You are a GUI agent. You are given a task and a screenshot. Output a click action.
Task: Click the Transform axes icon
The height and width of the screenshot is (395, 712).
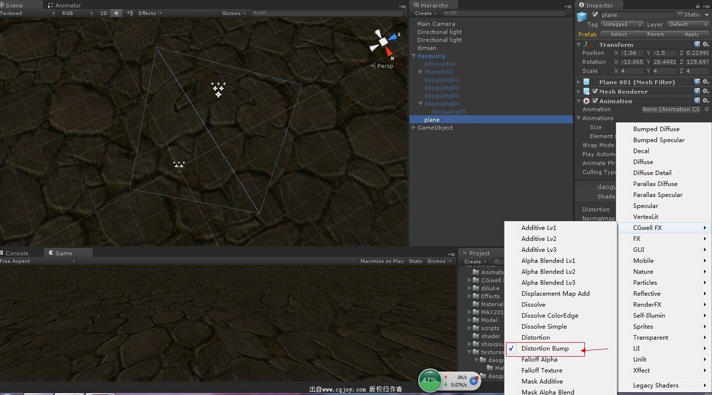coord(586,44)
